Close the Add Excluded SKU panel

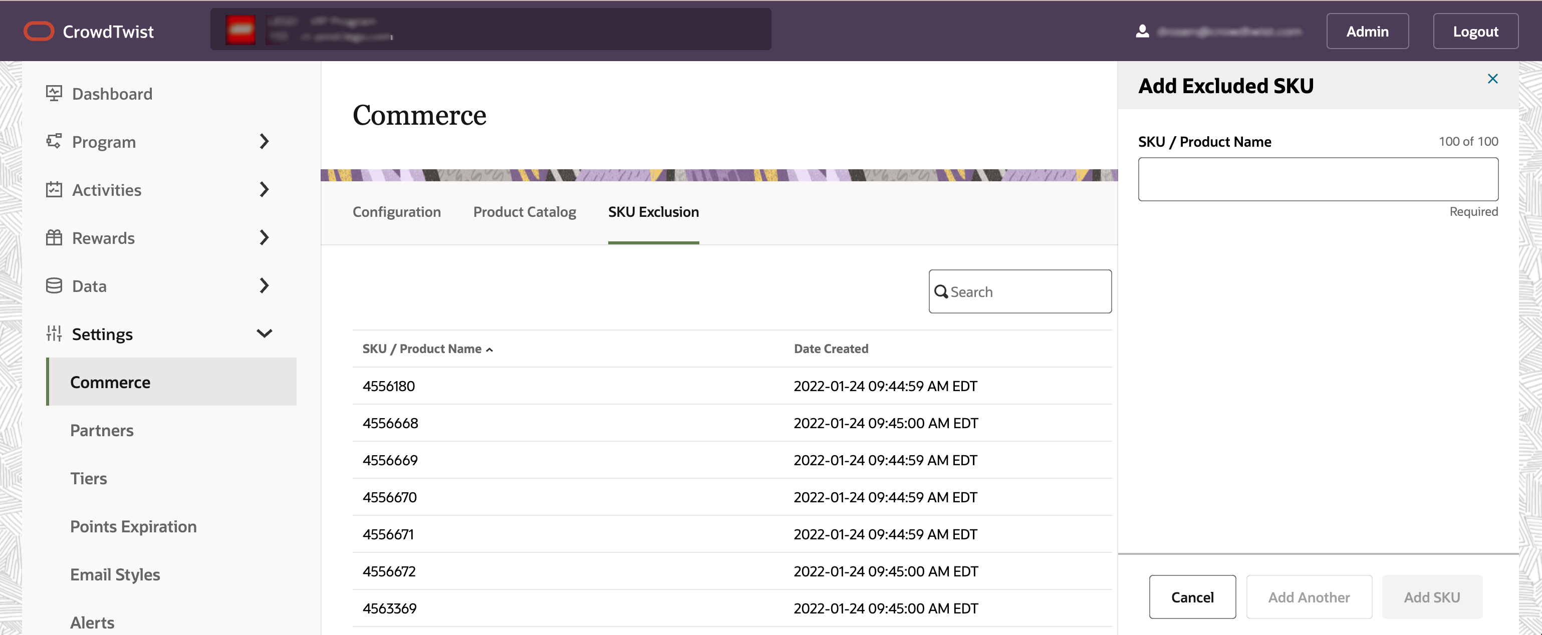tap(1492, 79)
